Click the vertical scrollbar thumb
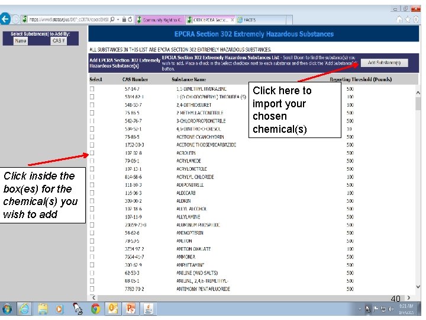This screenshot has width=426, height=320. click(x=418, y=103)
